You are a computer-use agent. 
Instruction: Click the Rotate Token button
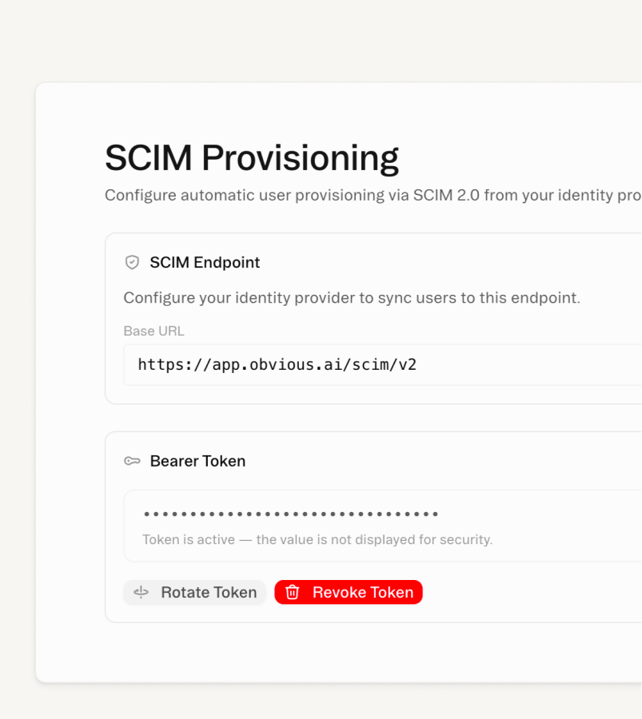[194, 592]
